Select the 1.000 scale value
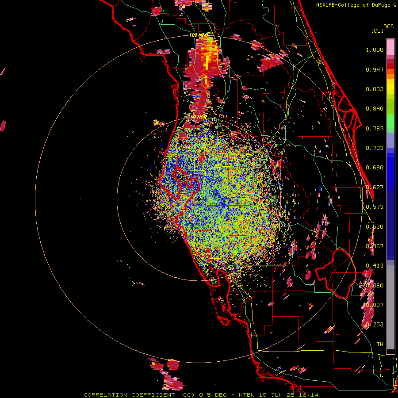 pyautogui.click(x=375, y=50)
